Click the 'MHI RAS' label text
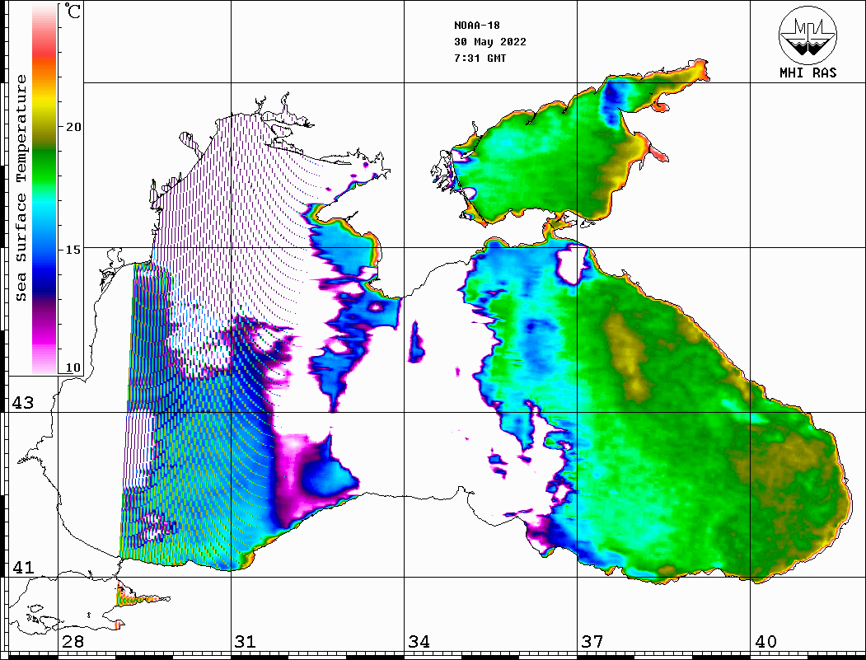The height and width of the screenshot is (660, 866). [808, 73]
